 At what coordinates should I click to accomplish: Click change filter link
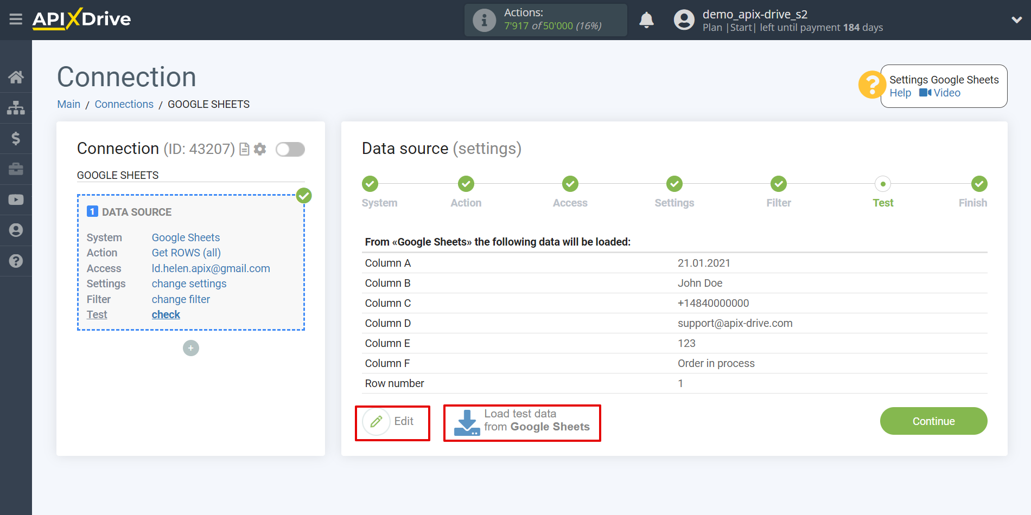(x=181, y=299)
